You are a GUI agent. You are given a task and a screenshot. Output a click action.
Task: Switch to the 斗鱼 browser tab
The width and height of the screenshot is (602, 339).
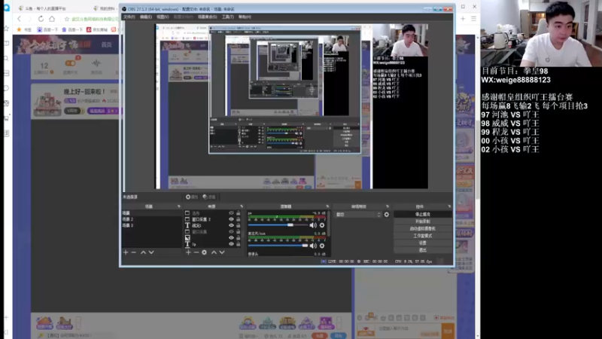tap(43, 8)
